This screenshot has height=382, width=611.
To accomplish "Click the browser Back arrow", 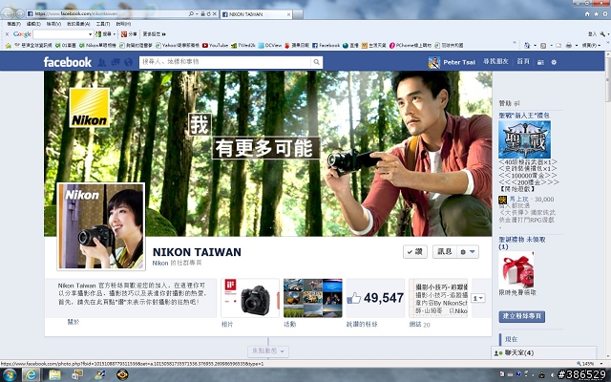I will pos(8,13).
